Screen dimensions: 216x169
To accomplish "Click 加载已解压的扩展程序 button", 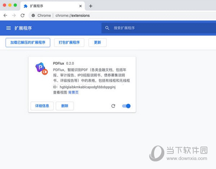I will pyautogui.click(x=28, y=42).
